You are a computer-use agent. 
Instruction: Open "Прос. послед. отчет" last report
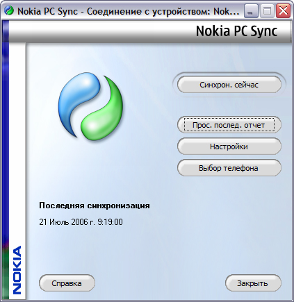coord(229,125)
